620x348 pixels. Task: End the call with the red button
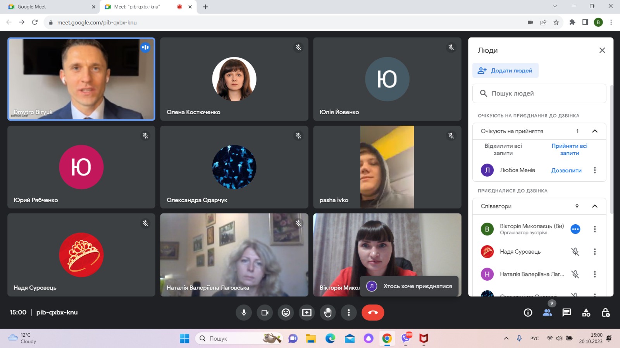373,312
